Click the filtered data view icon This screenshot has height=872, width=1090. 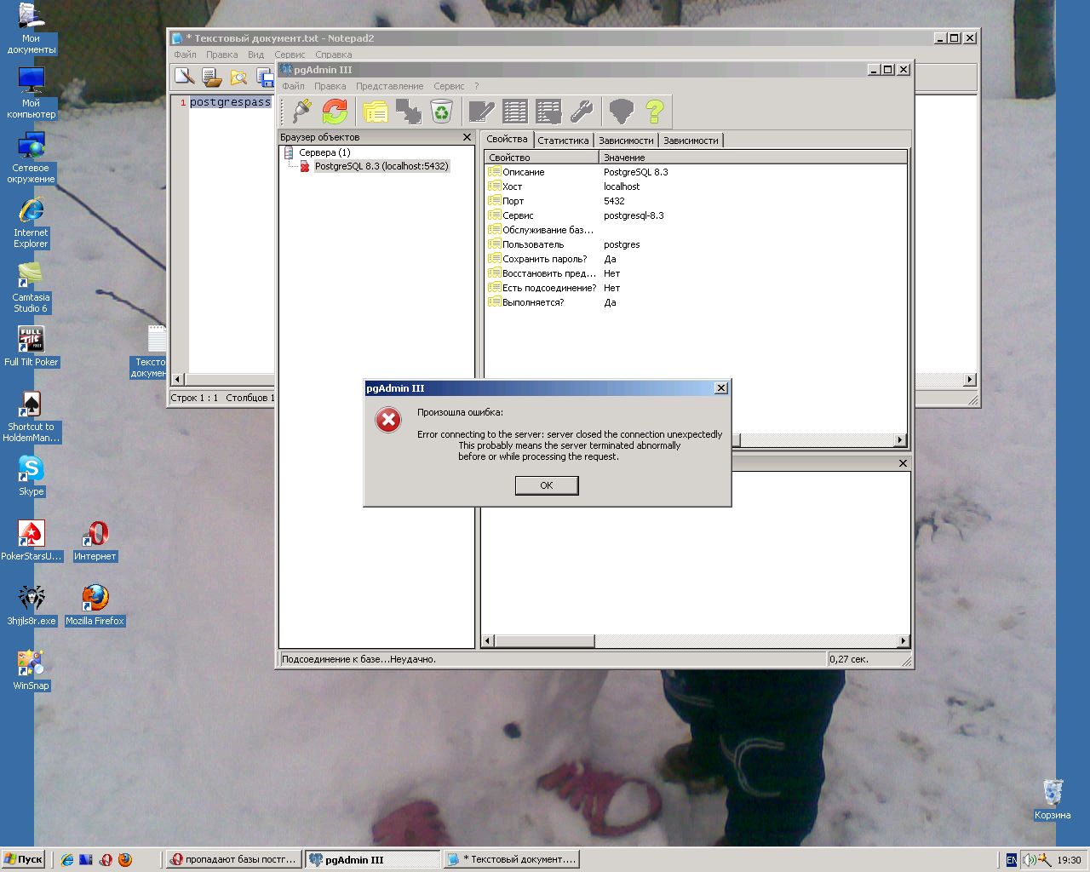click(x=548, y=112)
